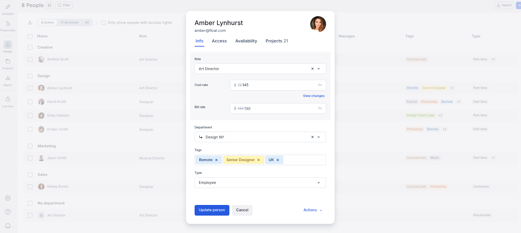Open the help question mark icon

coord(8,212)
